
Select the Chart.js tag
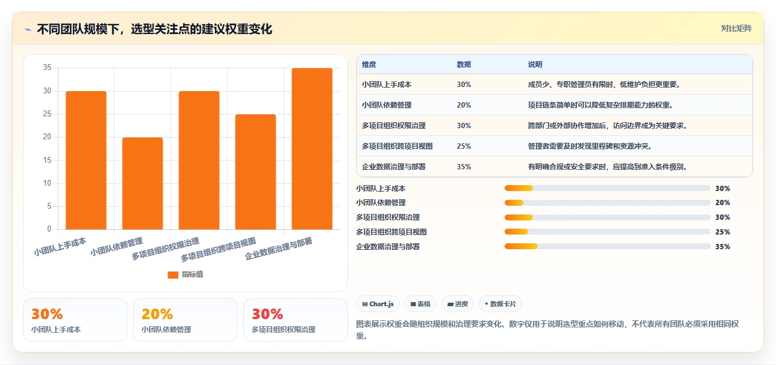pos(378,304)
